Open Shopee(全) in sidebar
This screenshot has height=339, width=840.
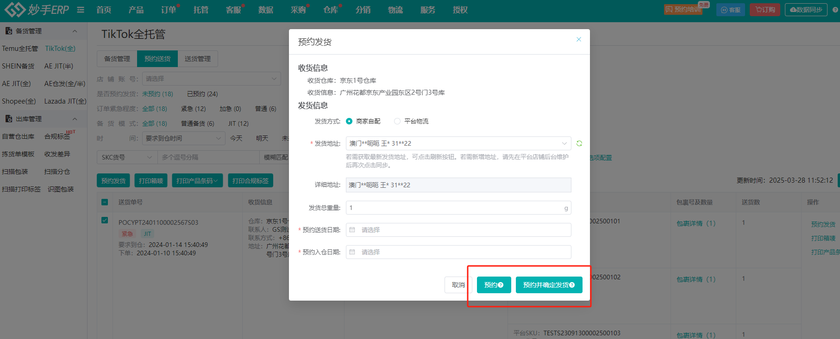pyautogui.click(x=19, y=101)
